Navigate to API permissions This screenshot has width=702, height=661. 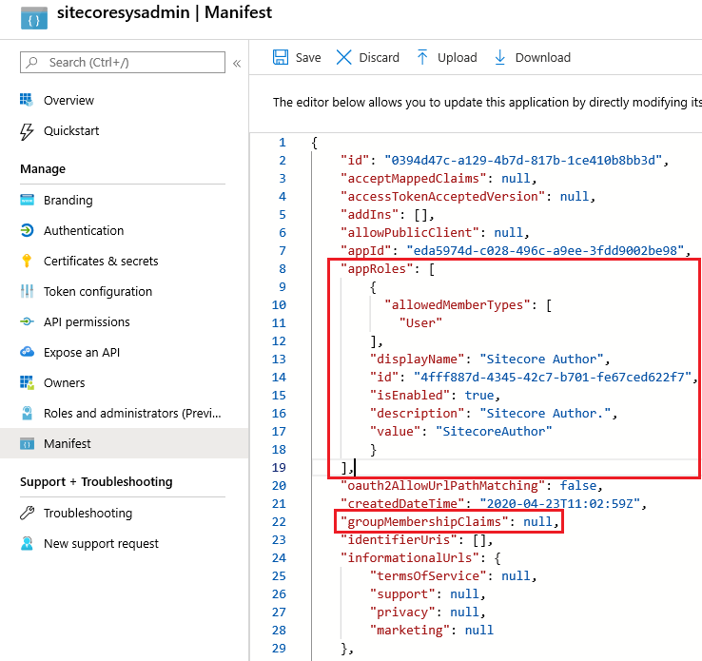pyautogui.click(x=87, y=321)
